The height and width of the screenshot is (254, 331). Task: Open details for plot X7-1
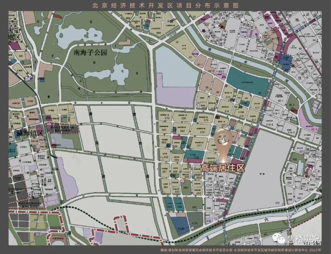[314, 129]
